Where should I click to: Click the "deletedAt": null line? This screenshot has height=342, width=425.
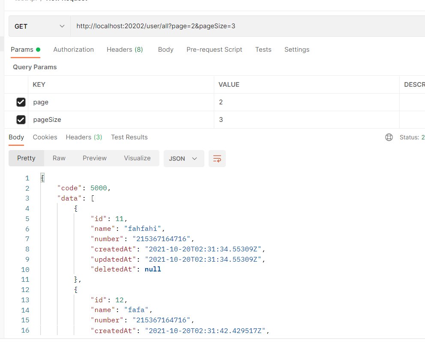coord(126,269)
